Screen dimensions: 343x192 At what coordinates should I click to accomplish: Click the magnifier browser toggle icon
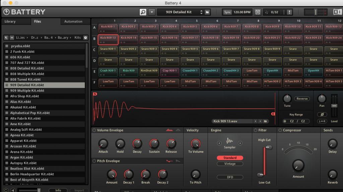[x=143, y=12]
